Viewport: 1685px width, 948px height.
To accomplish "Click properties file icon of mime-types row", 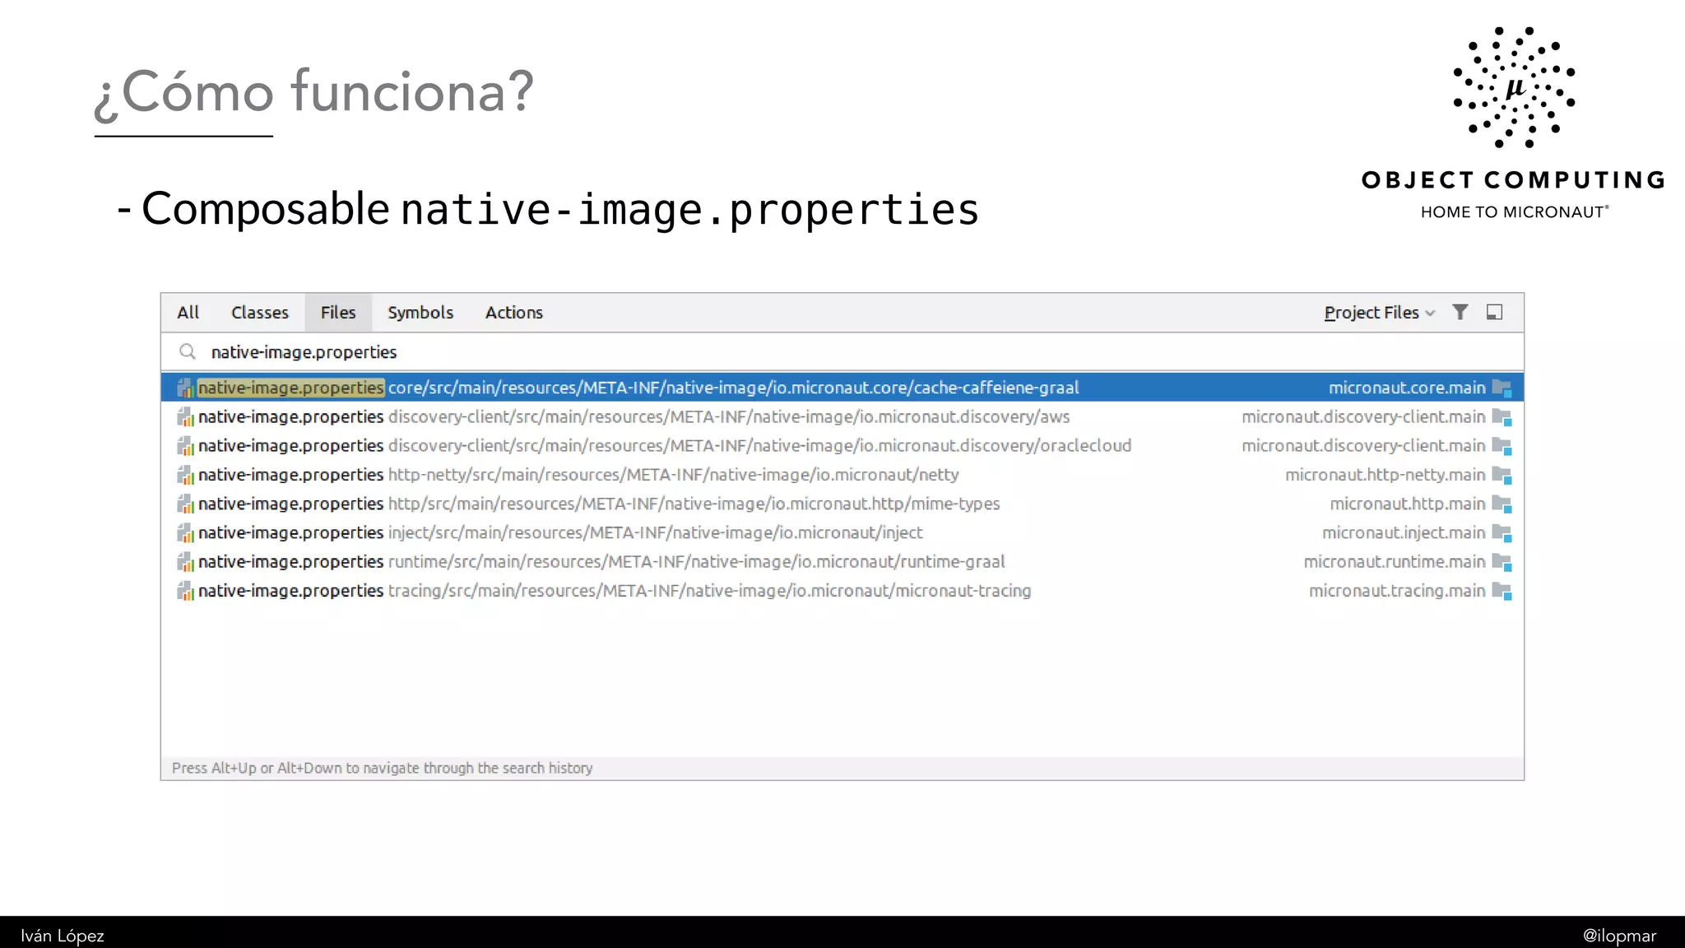I will coord(186,504).
